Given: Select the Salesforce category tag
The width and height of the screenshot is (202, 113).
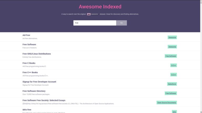Looking at the screenshot, I should 172,84.
